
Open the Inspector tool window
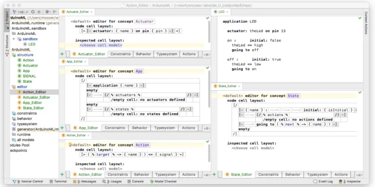pos(350,181)
